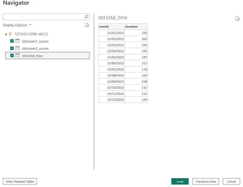Click the database icon for 127.0.0.1:3306

pyautogui.click(x=10, y=34)
